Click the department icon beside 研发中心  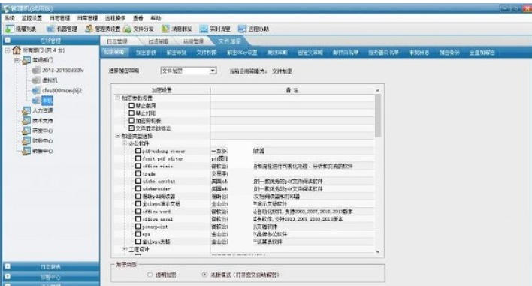pyautogui.click(x=26, y=131)
